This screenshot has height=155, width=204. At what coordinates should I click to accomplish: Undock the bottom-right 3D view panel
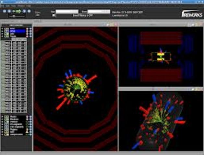pos(193,89)
